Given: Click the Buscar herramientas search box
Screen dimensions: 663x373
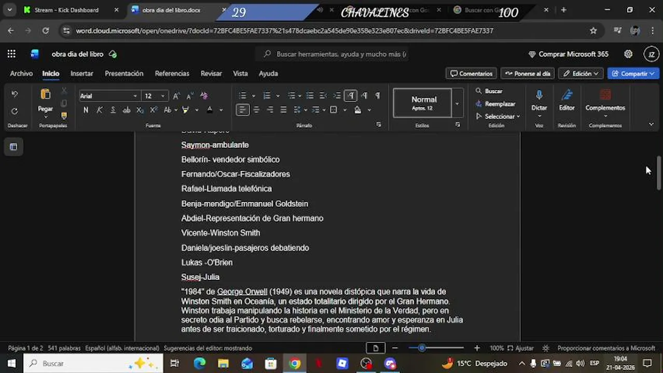Looking at the screenshot, I should [332, 54].
